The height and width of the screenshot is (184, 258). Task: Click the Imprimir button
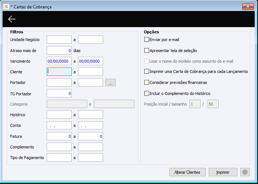(x=223, y=172)
